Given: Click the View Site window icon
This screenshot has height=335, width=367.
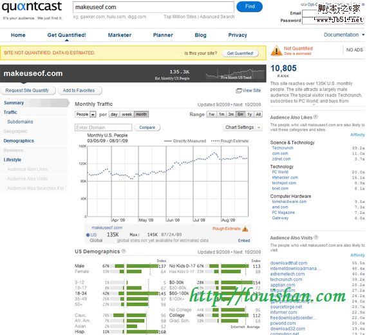Looking at the screenshot, I should (x=239, y=91).
